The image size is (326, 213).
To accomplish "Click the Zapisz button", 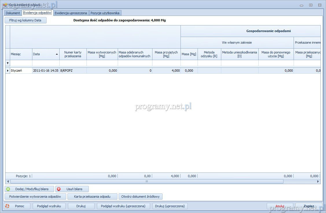I will coord(309,206).
